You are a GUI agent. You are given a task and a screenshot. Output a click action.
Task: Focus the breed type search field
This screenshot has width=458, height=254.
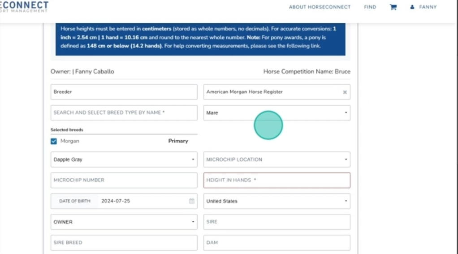(124, 113)
